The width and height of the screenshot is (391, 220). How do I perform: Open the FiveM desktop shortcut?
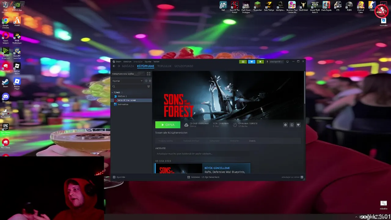coord(17,22)
